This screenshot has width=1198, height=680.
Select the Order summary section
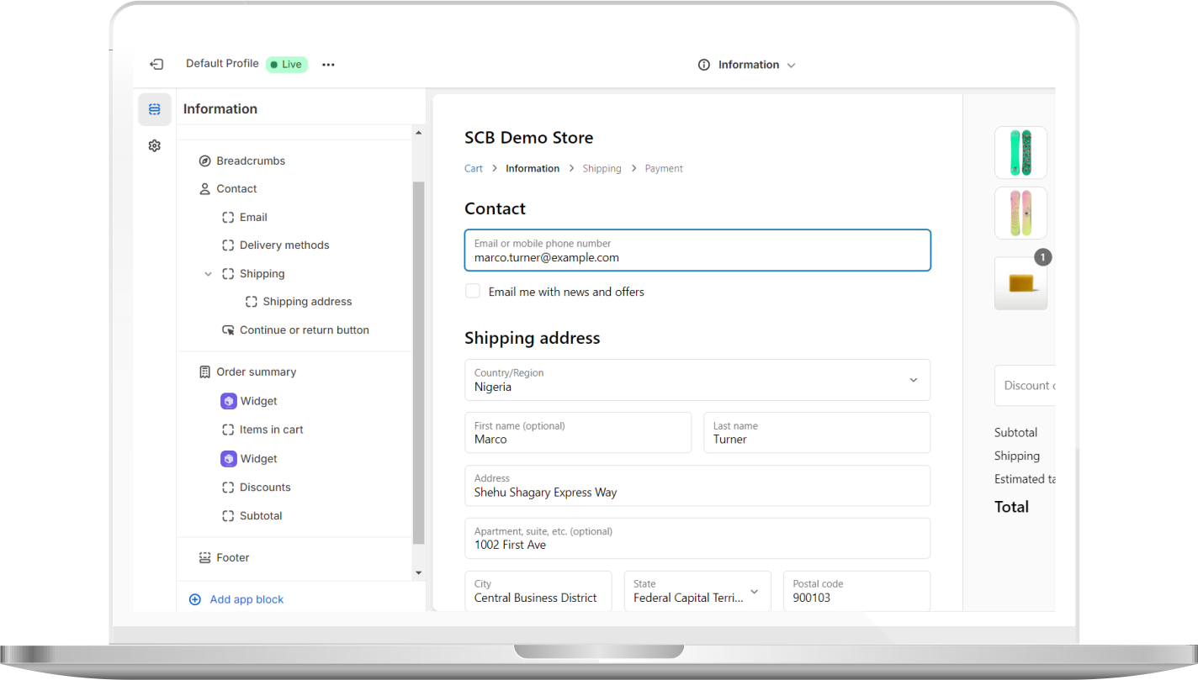[256, 372]
